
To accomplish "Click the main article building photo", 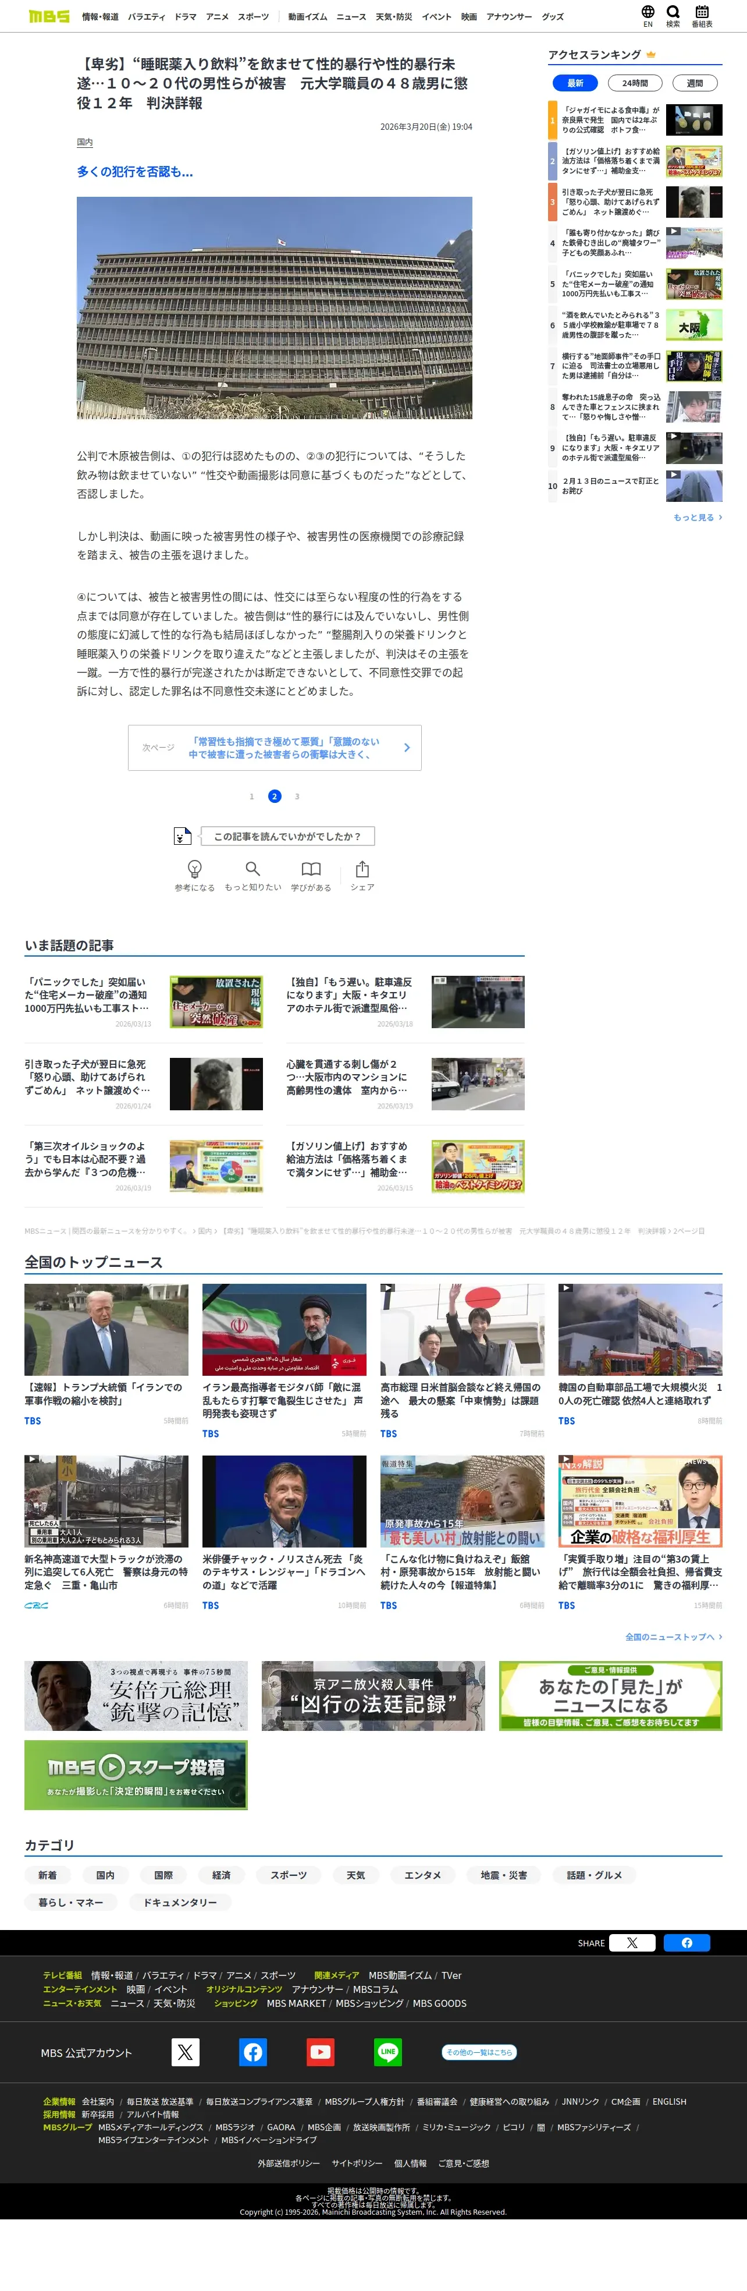I will tap(275, 308).
